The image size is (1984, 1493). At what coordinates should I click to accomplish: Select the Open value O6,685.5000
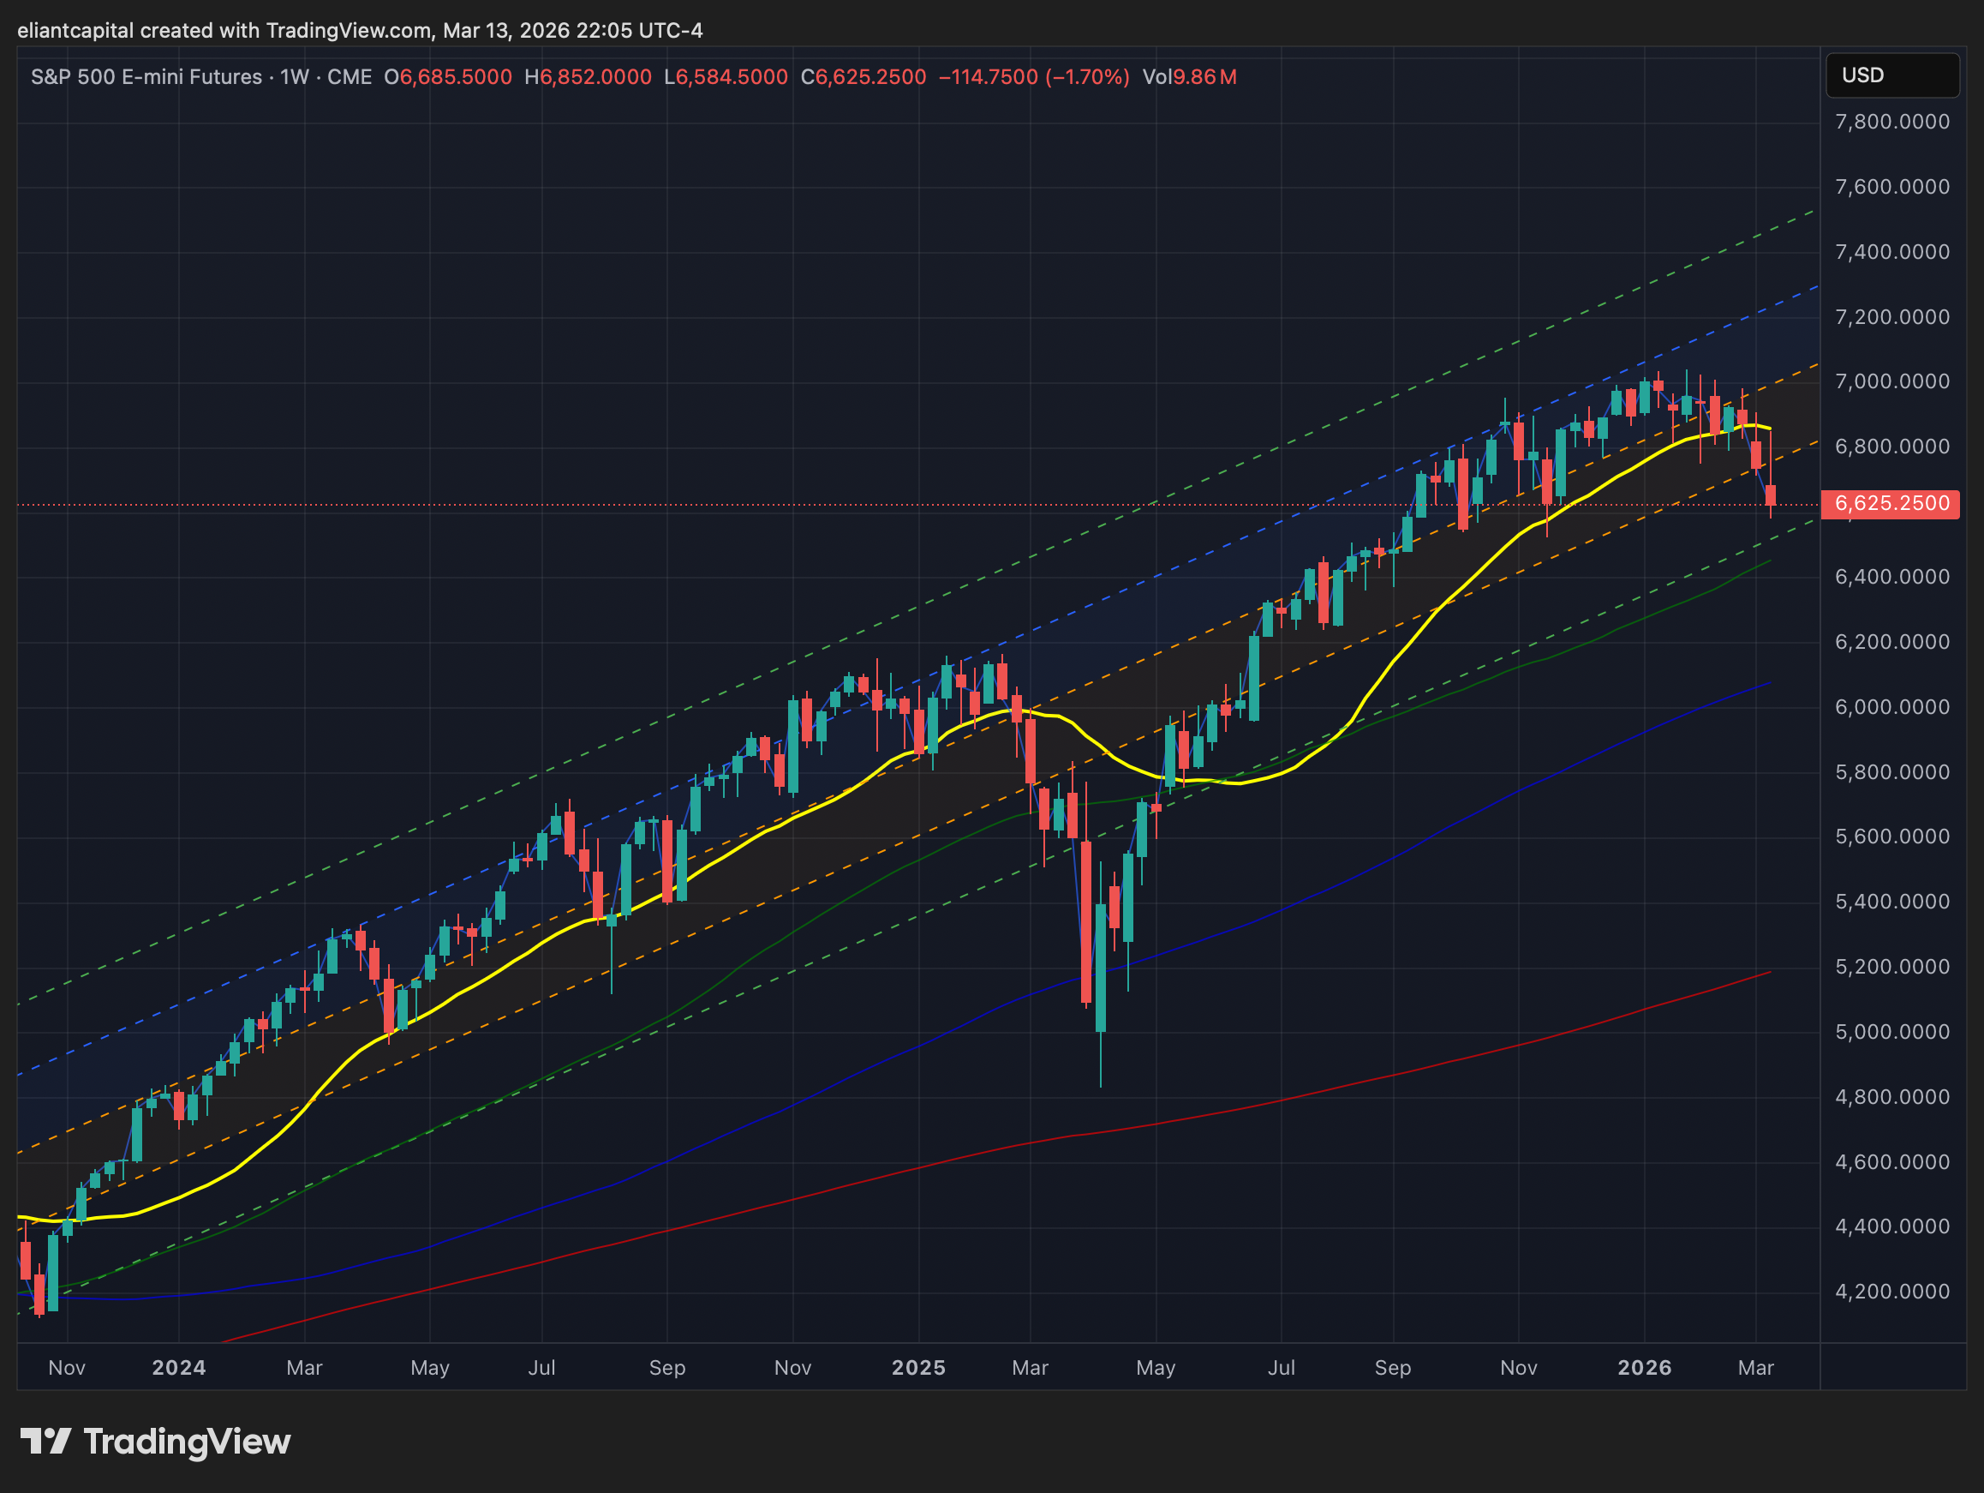[x=447, y=77]
